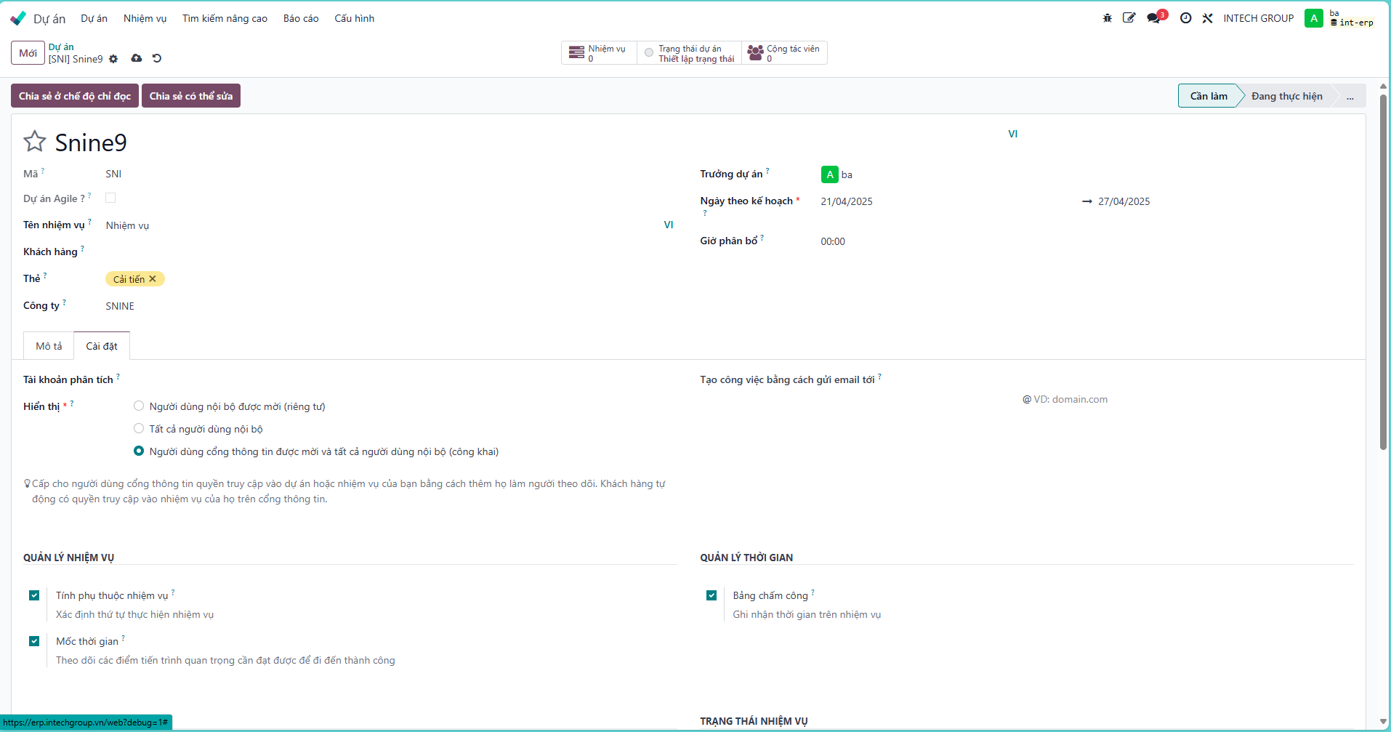Open Nhiệm vụ menu in top bar
Screen dimensions: 1391x732
[x=145, y=18]
